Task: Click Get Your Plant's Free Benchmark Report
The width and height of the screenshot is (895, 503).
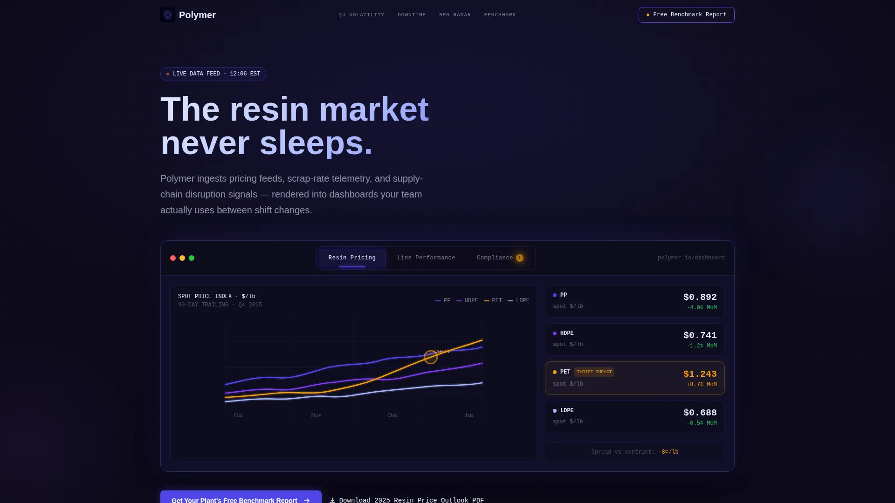Action: pos(241,497)
